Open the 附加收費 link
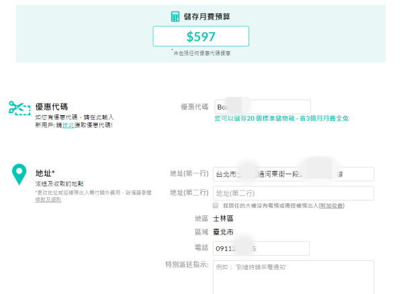 point(331,205)
